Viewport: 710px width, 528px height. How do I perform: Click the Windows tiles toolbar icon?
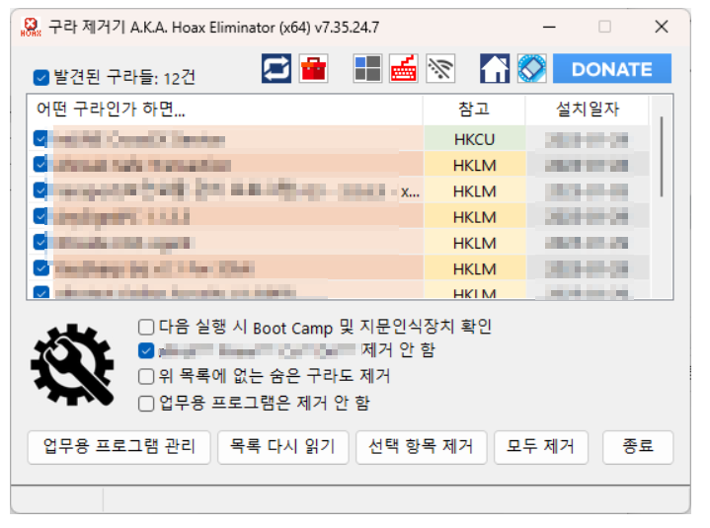pos(367,69)
